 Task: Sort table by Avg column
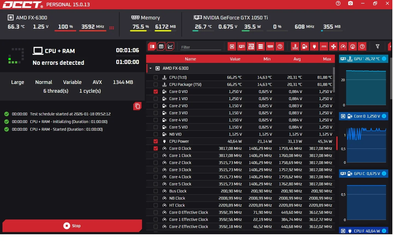297,59
